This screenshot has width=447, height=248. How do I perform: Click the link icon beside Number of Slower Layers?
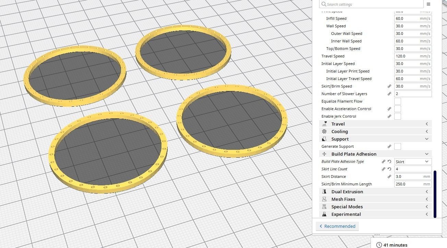point(389,94)
